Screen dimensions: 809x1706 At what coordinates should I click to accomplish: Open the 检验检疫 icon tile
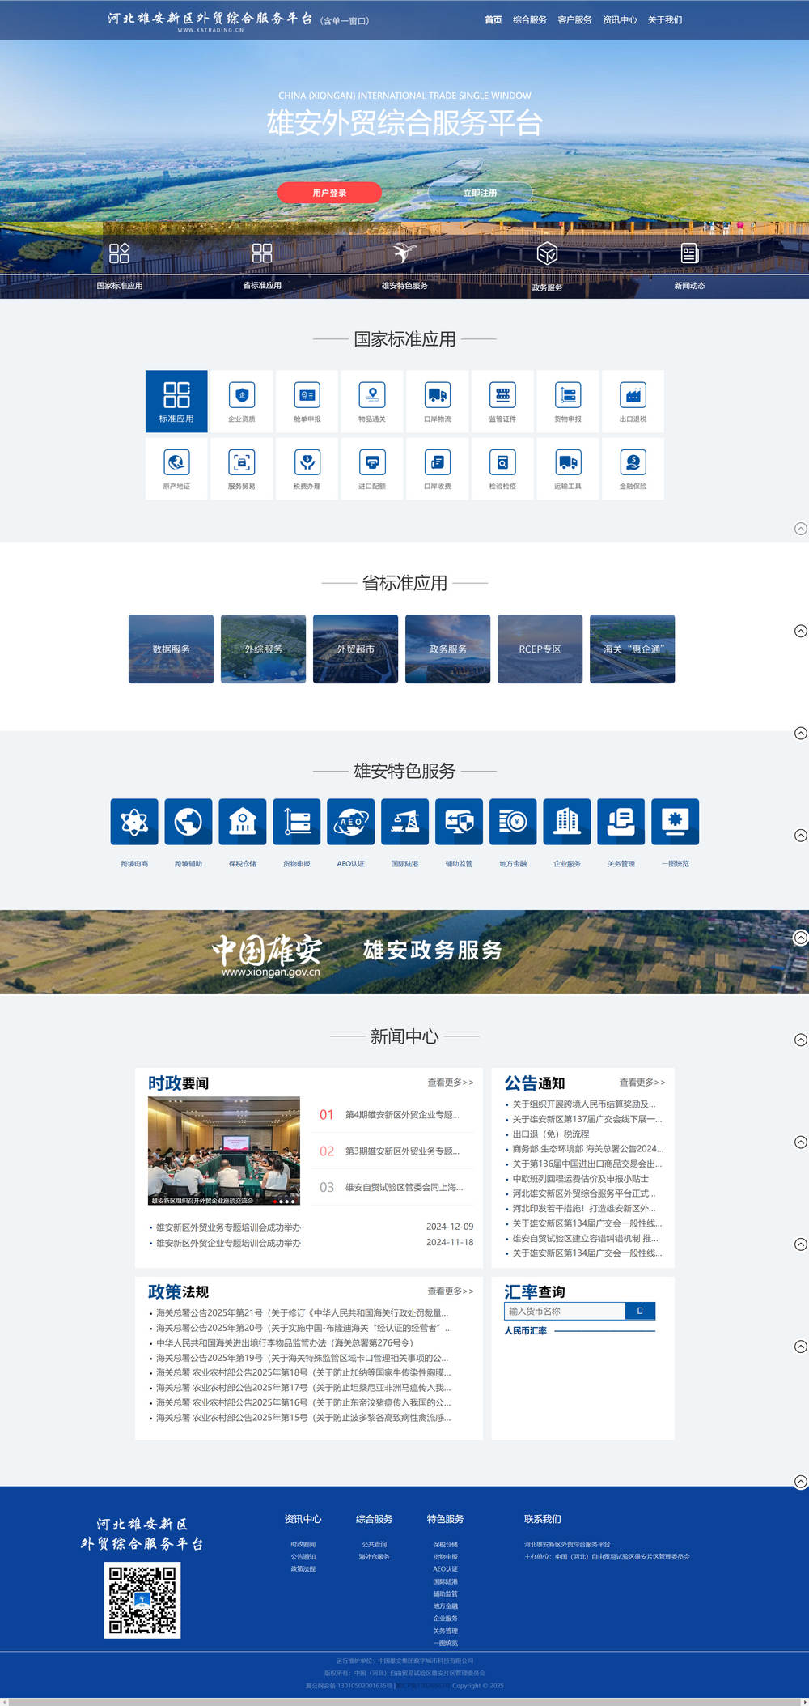click(x=502, y=468)
